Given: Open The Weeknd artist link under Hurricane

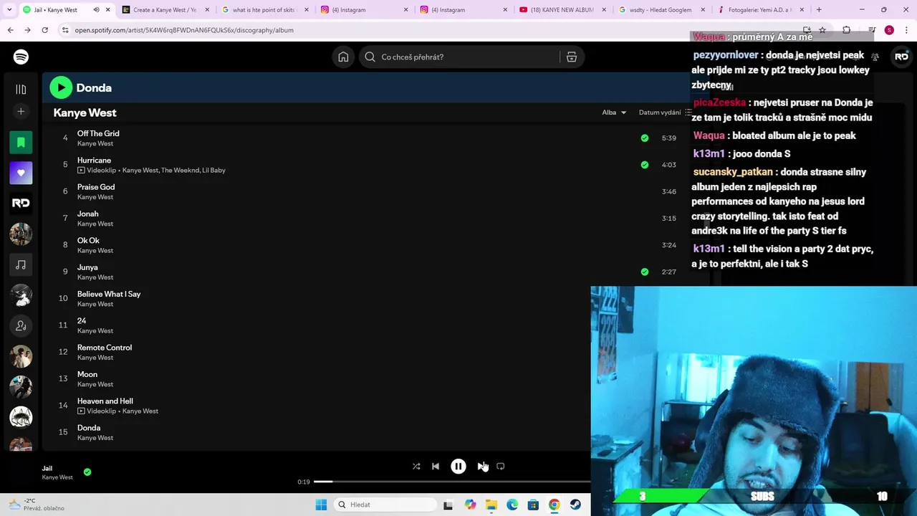Looking at the screenshot, I should click(x=179, y=171).
